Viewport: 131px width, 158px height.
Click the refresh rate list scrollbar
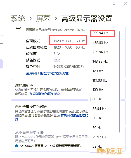(120, 82)
